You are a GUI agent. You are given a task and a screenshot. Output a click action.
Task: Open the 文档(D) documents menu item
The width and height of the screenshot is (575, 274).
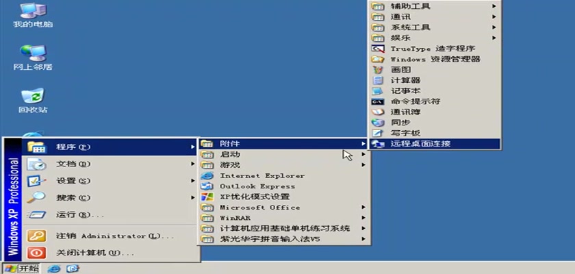[110, 164]
